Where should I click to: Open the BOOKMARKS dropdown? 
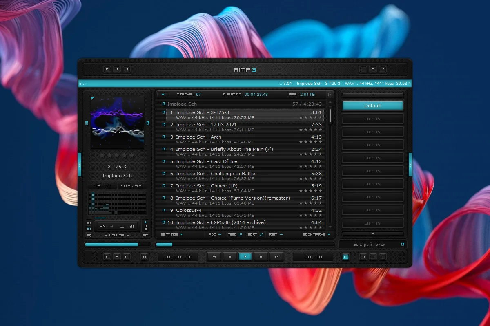(316, 235)
